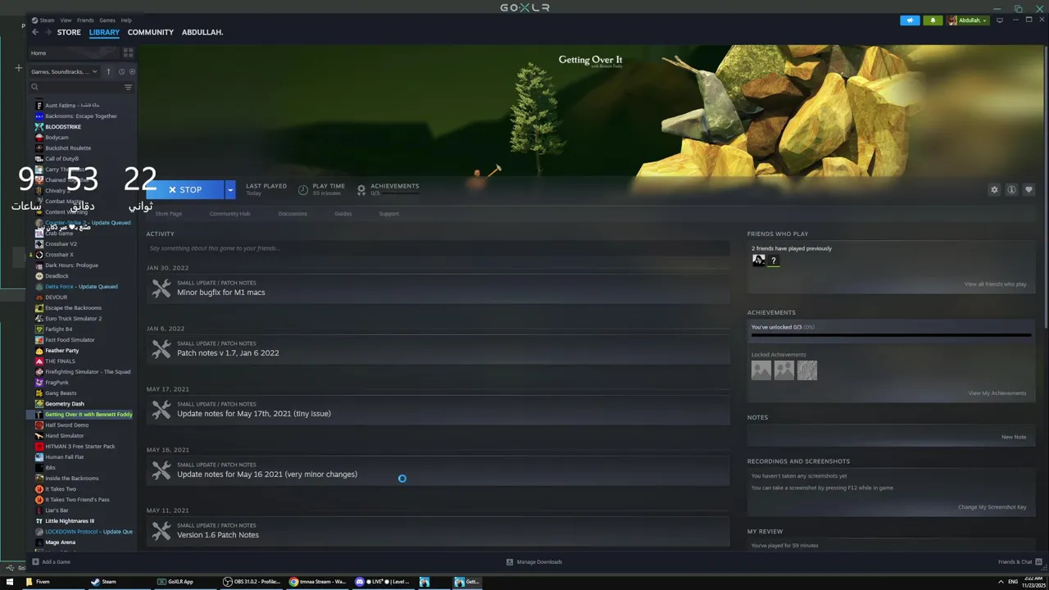Click Home in the library sidebar

point(39,53)
